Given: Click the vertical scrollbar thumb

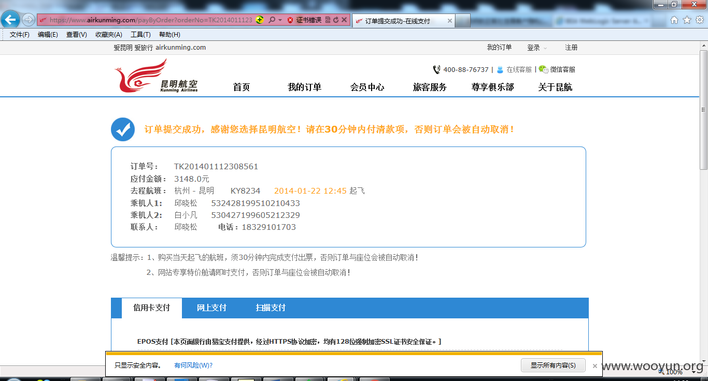Looking at the screenshot, I should tap(704, 110).
